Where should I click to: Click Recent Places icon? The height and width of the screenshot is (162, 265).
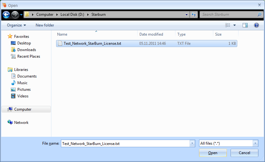pos(13,56)
